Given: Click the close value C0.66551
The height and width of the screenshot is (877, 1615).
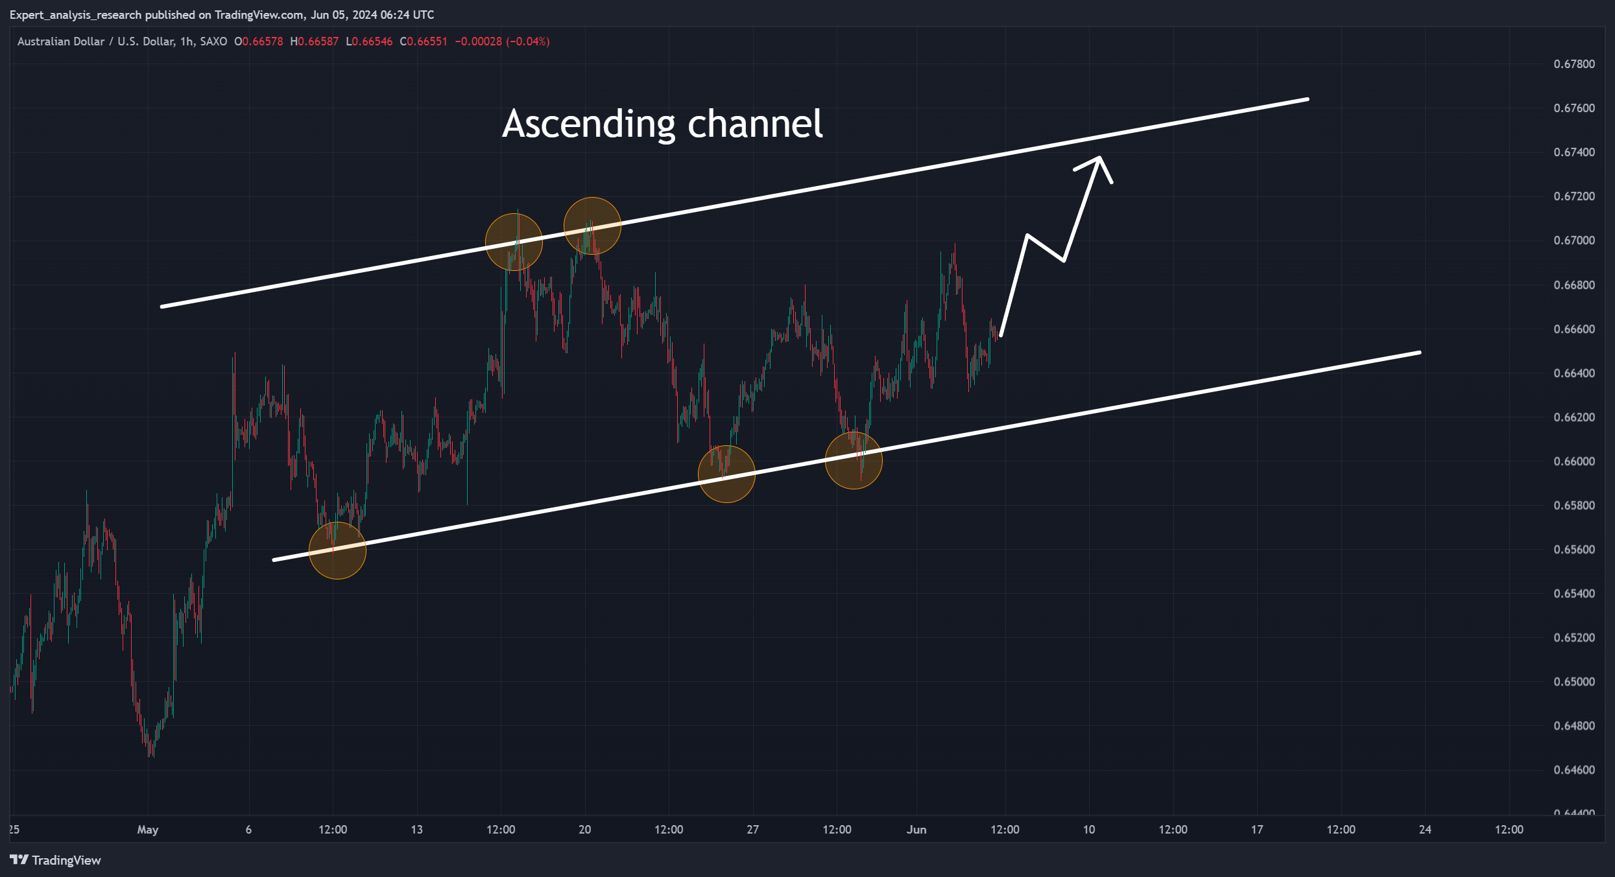Looking at the screenshot, I should coord(424,41).
